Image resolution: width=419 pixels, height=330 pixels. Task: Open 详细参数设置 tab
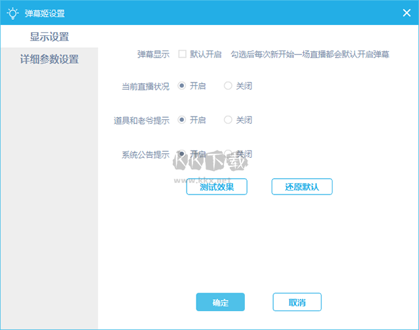(49, 59)
